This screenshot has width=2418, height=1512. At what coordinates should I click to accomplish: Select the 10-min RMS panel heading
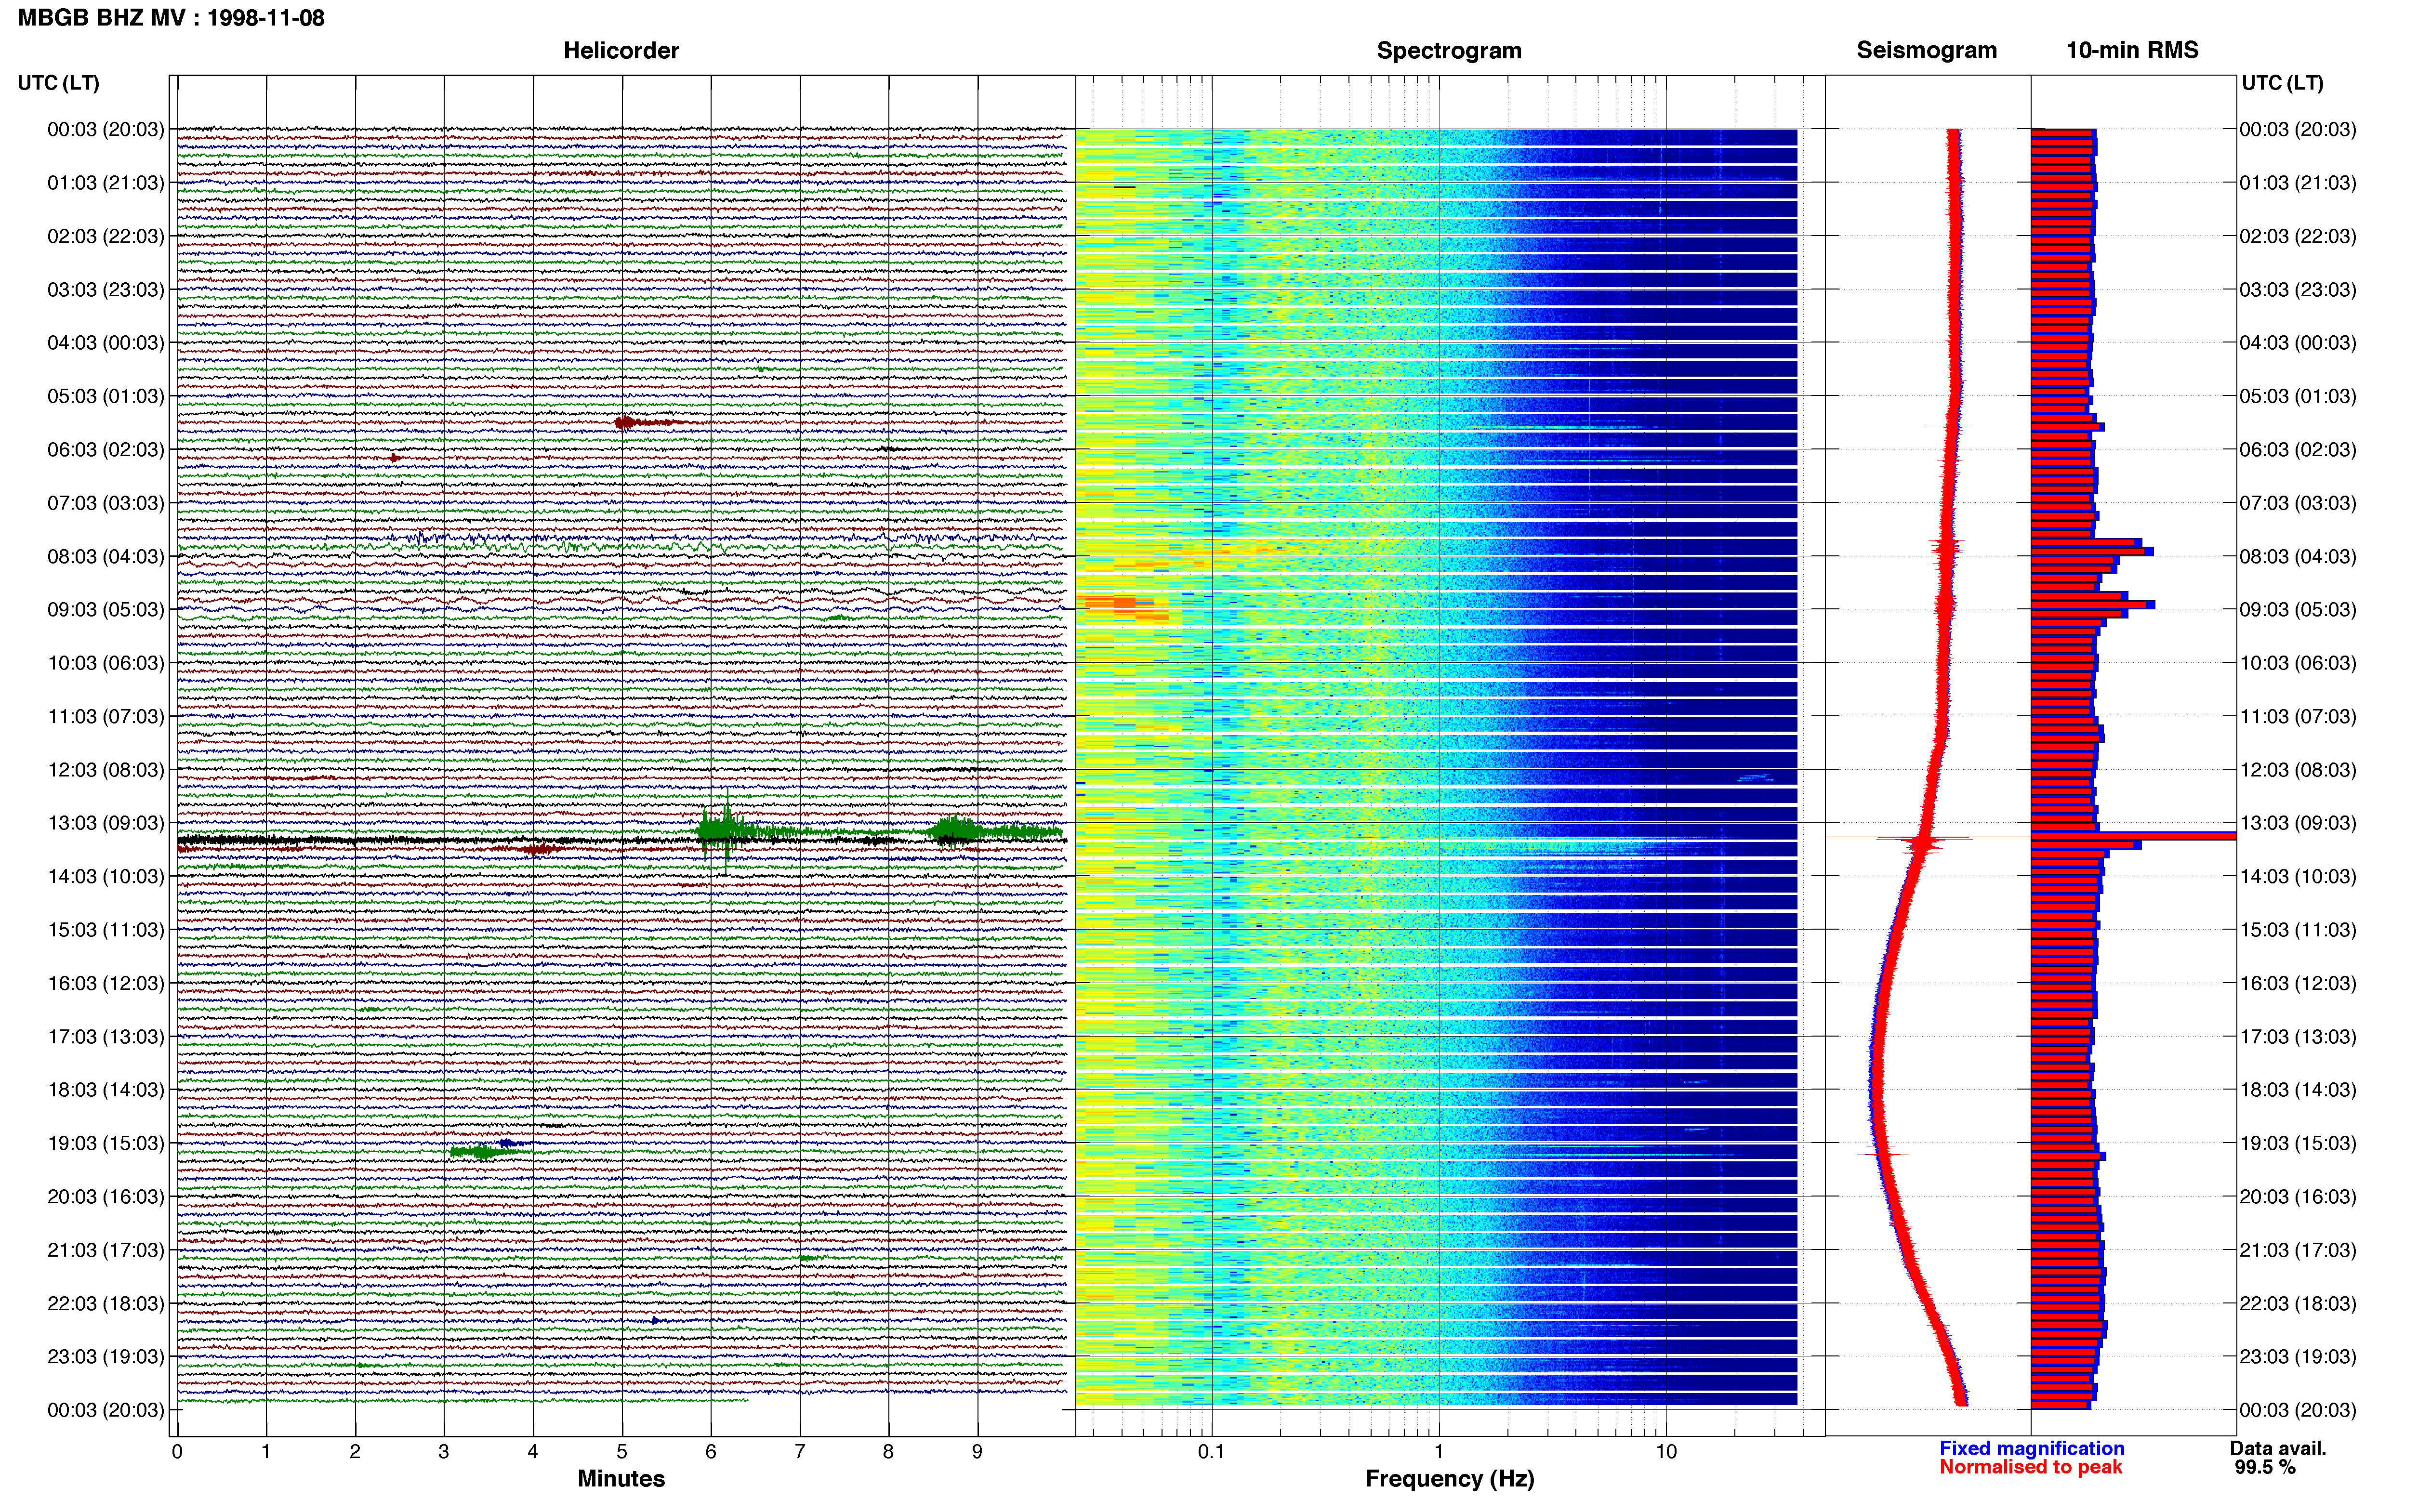pyautogui.click(x=2132, y=50)
